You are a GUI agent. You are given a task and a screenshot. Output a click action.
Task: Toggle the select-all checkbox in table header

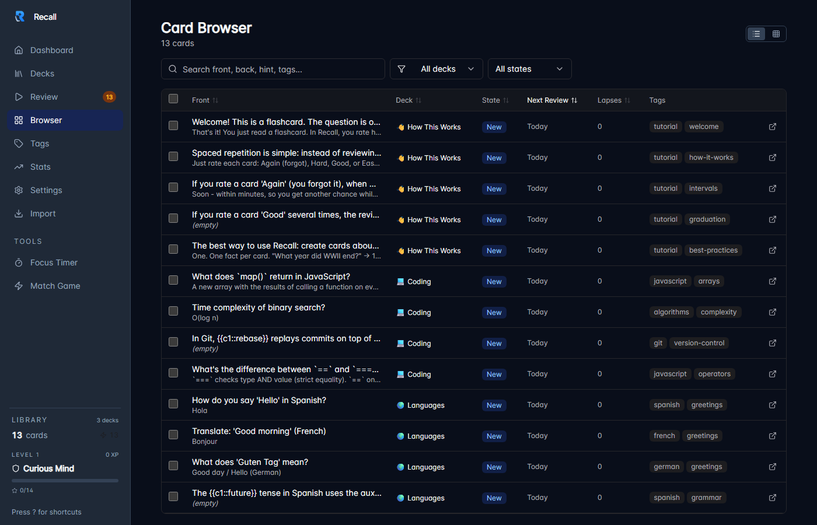click(173, 99)
